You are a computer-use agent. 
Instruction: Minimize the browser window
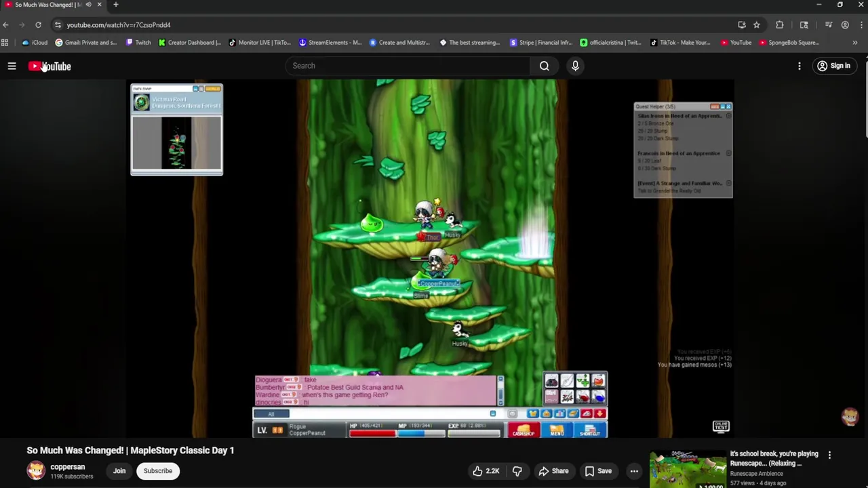point(819,5)
